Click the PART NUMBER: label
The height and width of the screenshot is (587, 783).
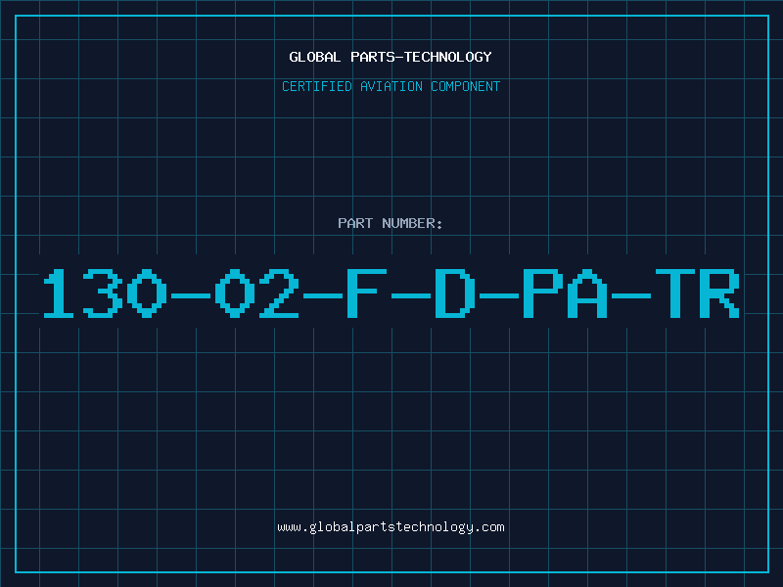point(391,223)
